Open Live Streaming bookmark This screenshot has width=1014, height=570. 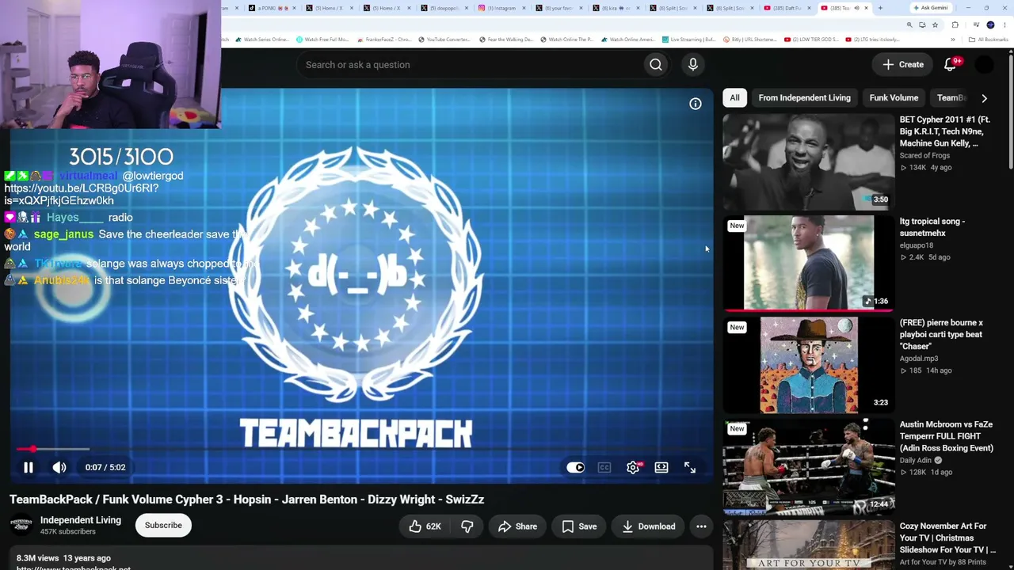[688, 40]
